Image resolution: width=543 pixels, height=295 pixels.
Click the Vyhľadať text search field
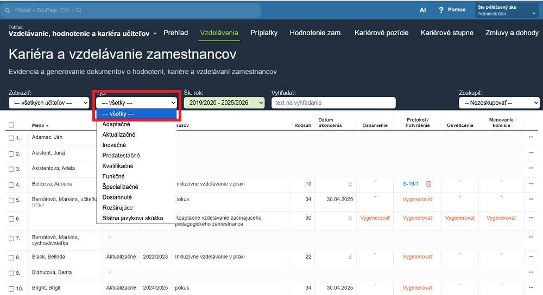coord(333,102)
